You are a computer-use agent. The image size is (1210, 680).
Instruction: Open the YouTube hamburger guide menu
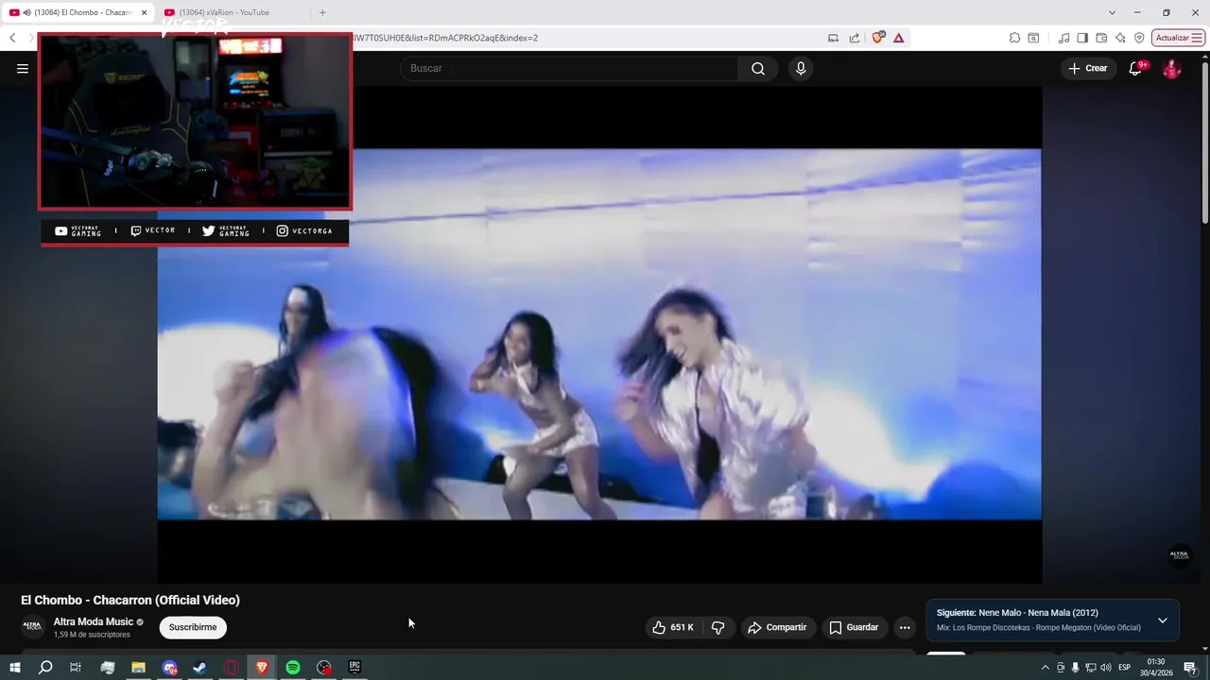coord(23,68)
